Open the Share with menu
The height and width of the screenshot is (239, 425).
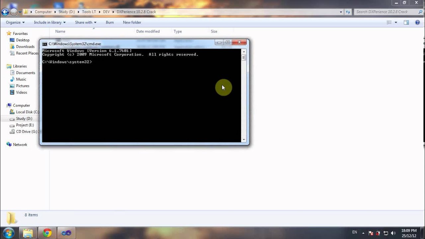pos(86,22)
